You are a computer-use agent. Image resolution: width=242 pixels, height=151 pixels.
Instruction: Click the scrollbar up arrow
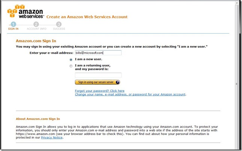click(x=237, y=3)
